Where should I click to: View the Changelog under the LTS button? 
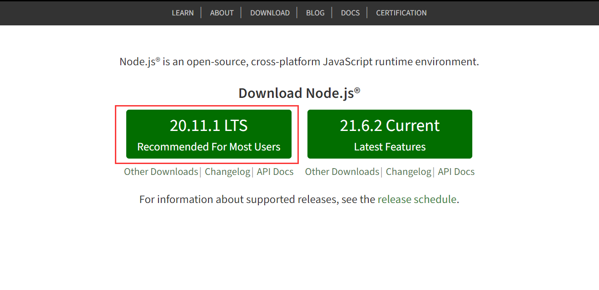click(x=228, y=172)
